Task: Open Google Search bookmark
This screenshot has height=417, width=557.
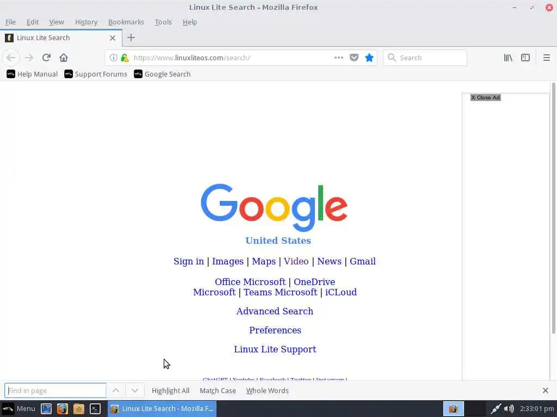Action: coord(162,74)
